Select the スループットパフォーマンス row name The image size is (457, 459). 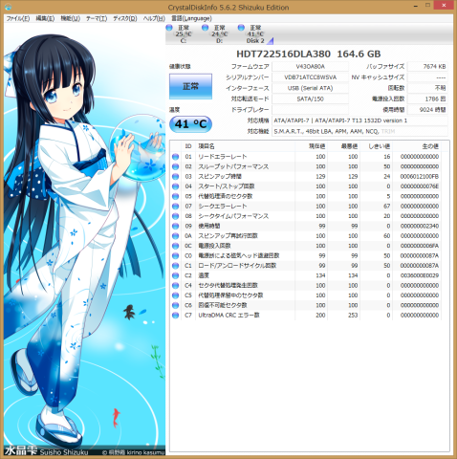tap(233, 166)
